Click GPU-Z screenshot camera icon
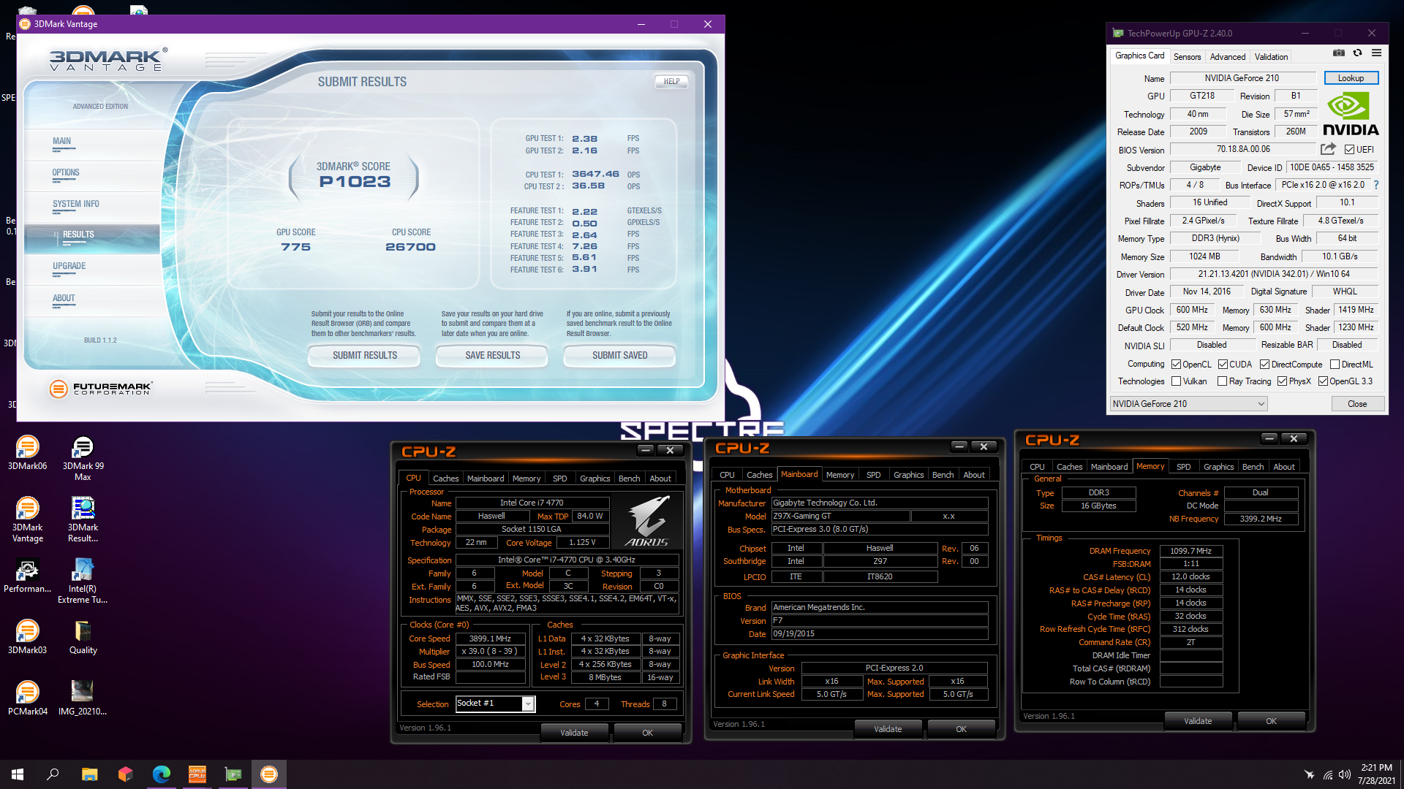The height and width of the screenshot is (789, 1404). (x=1338, y=53)
